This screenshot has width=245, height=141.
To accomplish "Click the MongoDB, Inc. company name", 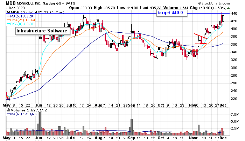I will 29,3.
